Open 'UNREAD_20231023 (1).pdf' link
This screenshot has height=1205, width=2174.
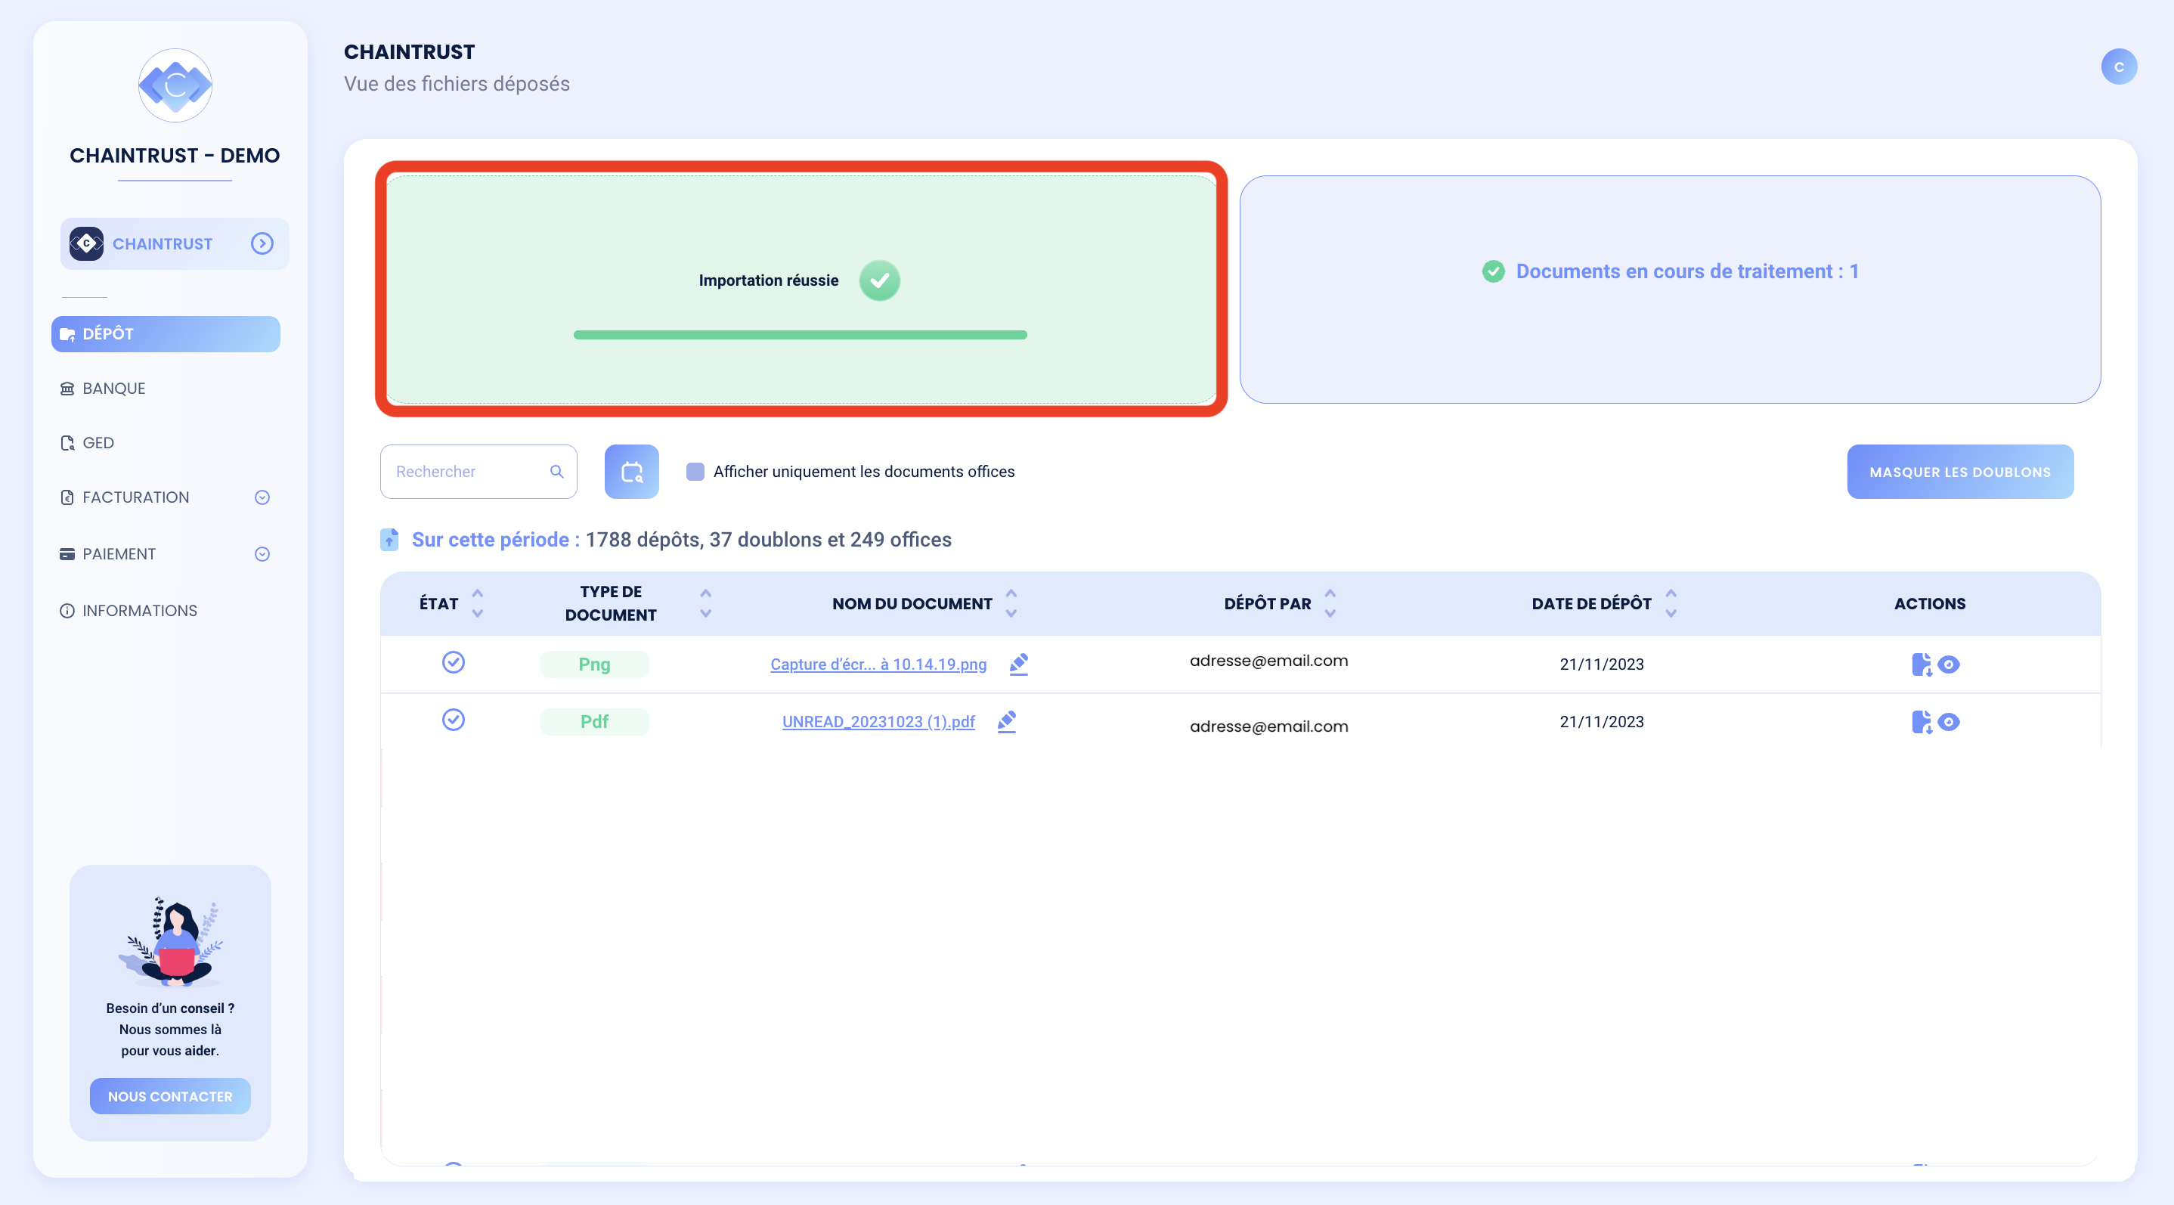[x=878, y=721]
